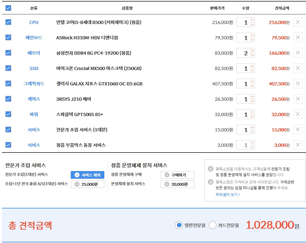The width and height of the screenshot is (306, 243).
Task: Increase 메인보드 quantity with up arrow
Action: pyautogui.click(x=253, y=35)
